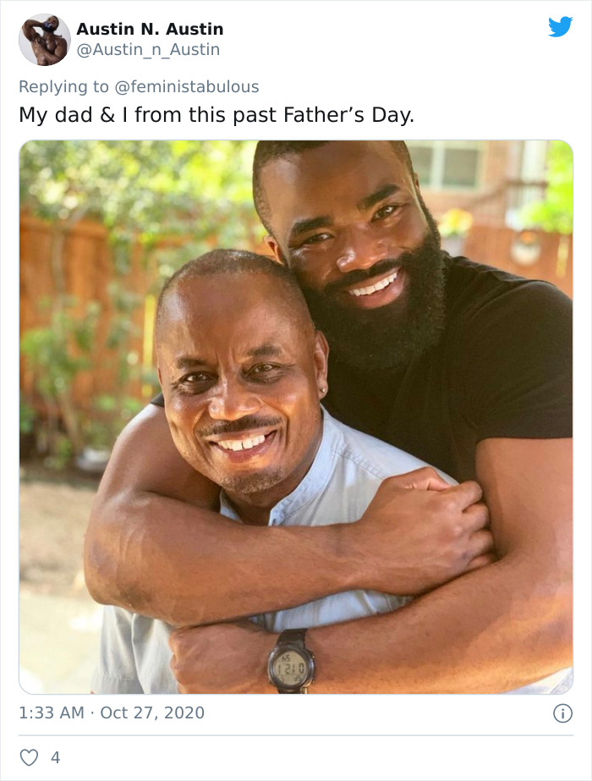Click the 'My dad & I' tweet text
Viewport: 592px width, 781px height.
[x=76, y=115]
